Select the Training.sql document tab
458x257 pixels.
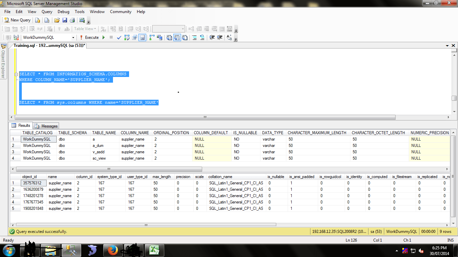tap(50, 46)
